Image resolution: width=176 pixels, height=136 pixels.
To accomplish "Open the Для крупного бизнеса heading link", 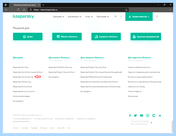I will click(x=139, y=58).
